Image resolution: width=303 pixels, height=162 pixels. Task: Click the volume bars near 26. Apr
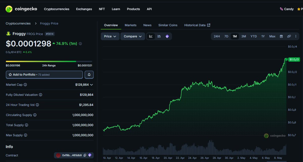pos(205,150)
